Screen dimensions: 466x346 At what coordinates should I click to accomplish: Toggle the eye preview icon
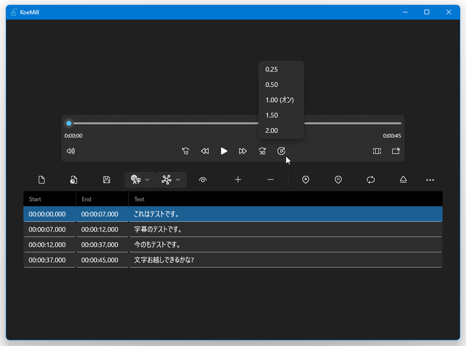pos(203,179)
